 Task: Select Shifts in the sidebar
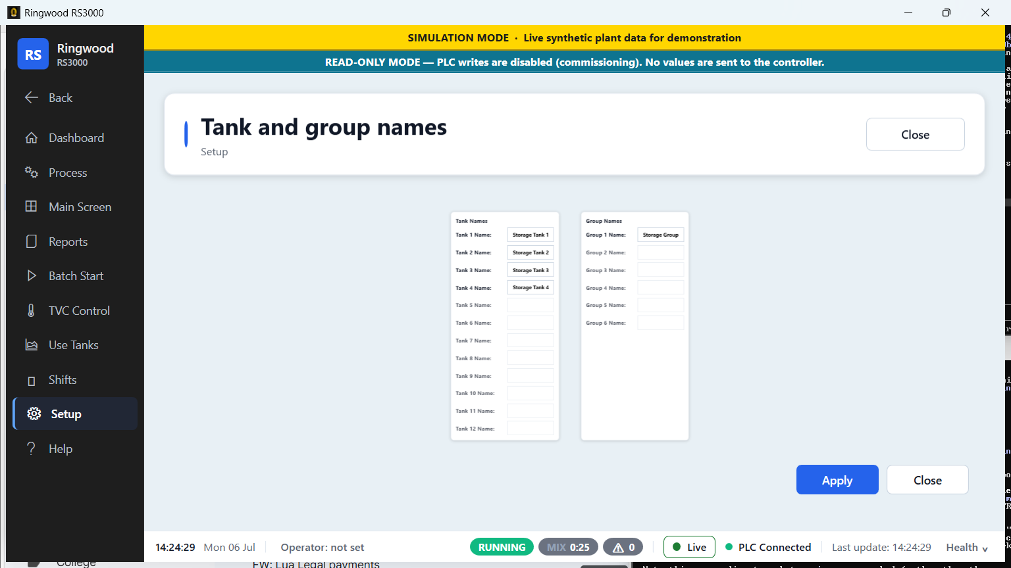click(x=75, y=379)
